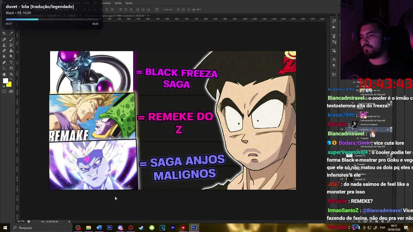Viewport: 413px width, 232px height.
Task: Open the status bar info arrow menu
Action: click(x=69, y=222)
